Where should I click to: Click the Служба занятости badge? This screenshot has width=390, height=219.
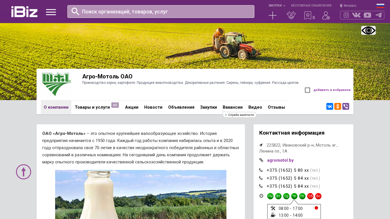tap(240, 115)
